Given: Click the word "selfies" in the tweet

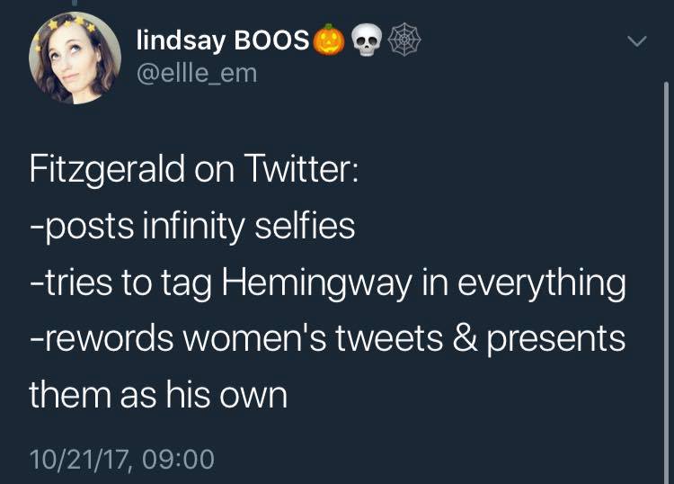Looking at the screenshot, I should (x=305, y=226).
